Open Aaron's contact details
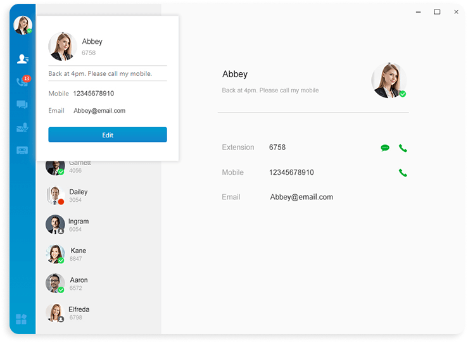The height and width of the screenshot is (343, 468). pyautogui.click(x=78, y=284)
